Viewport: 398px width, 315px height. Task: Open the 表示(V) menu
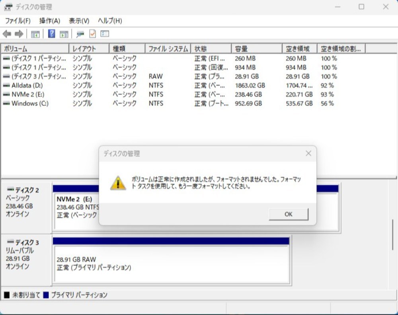(79, 21)
